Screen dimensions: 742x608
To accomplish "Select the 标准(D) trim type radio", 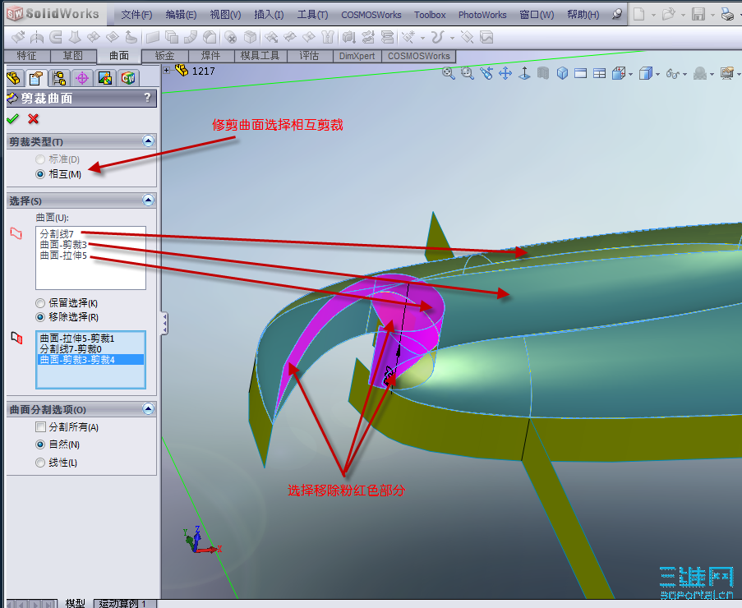I will [x=40, y=159].
